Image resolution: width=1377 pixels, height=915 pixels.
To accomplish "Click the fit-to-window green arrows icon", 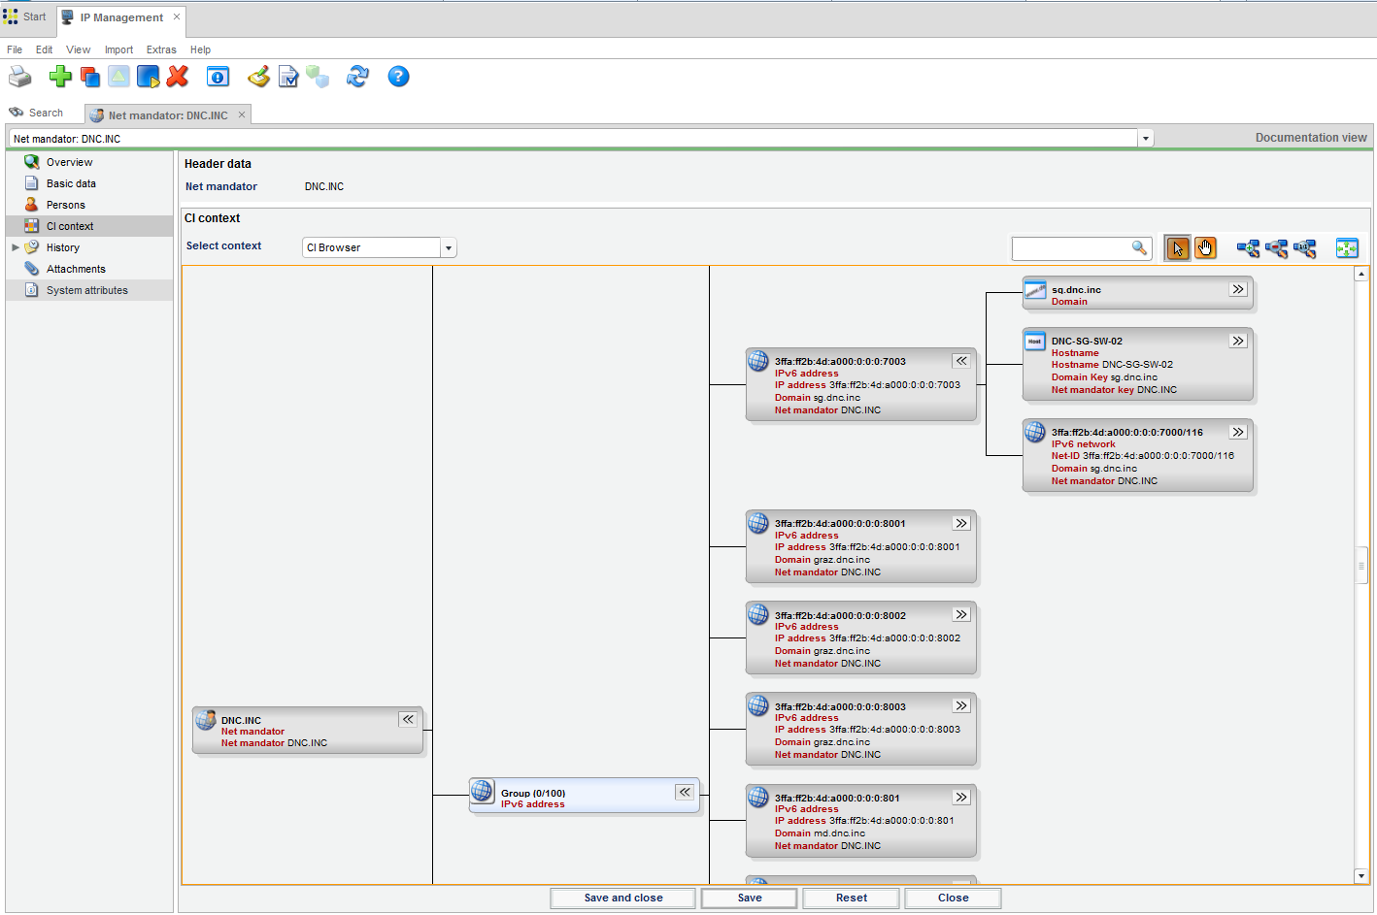I will 1347,248.
